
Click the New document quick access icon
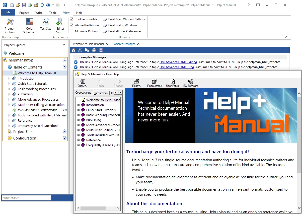pos(12,5)
